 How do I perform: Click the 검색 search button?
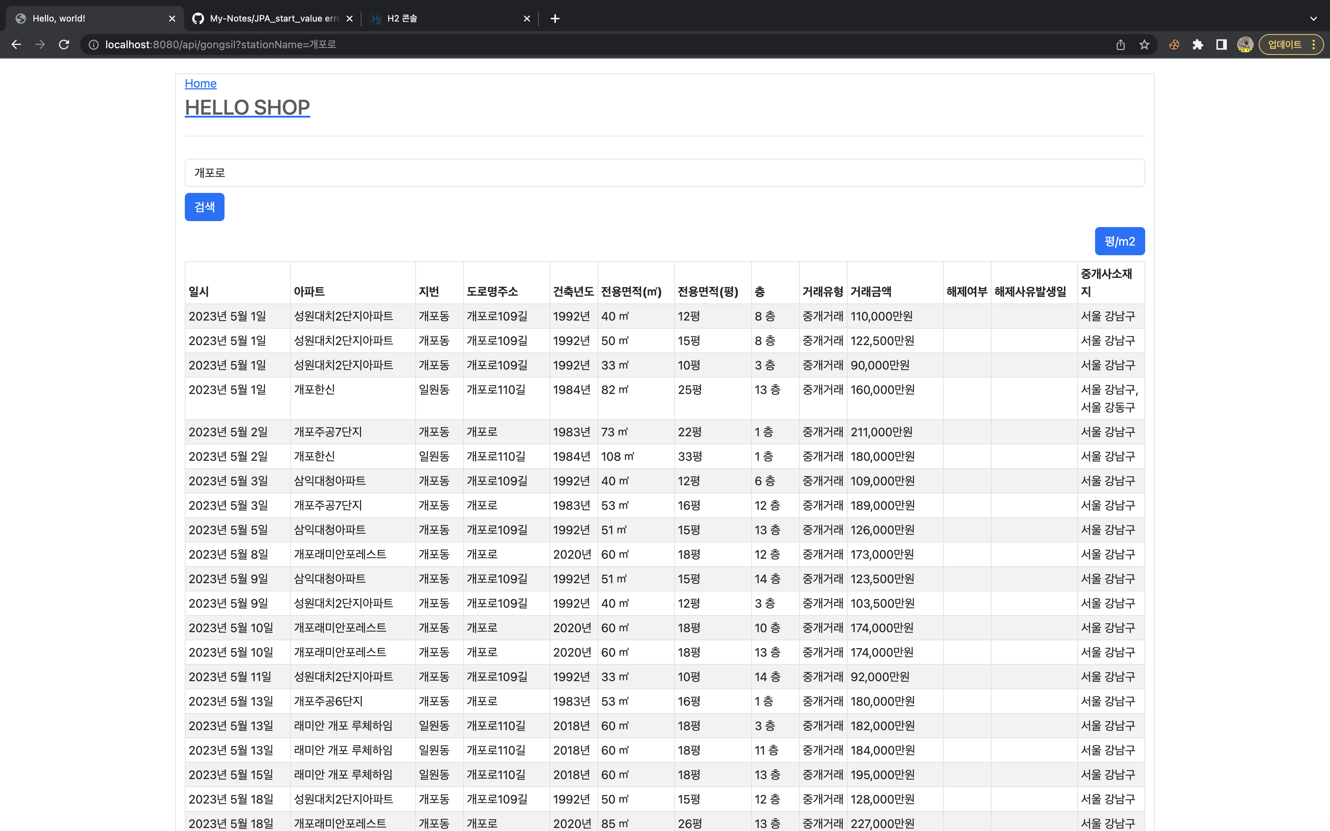(204, 207)
